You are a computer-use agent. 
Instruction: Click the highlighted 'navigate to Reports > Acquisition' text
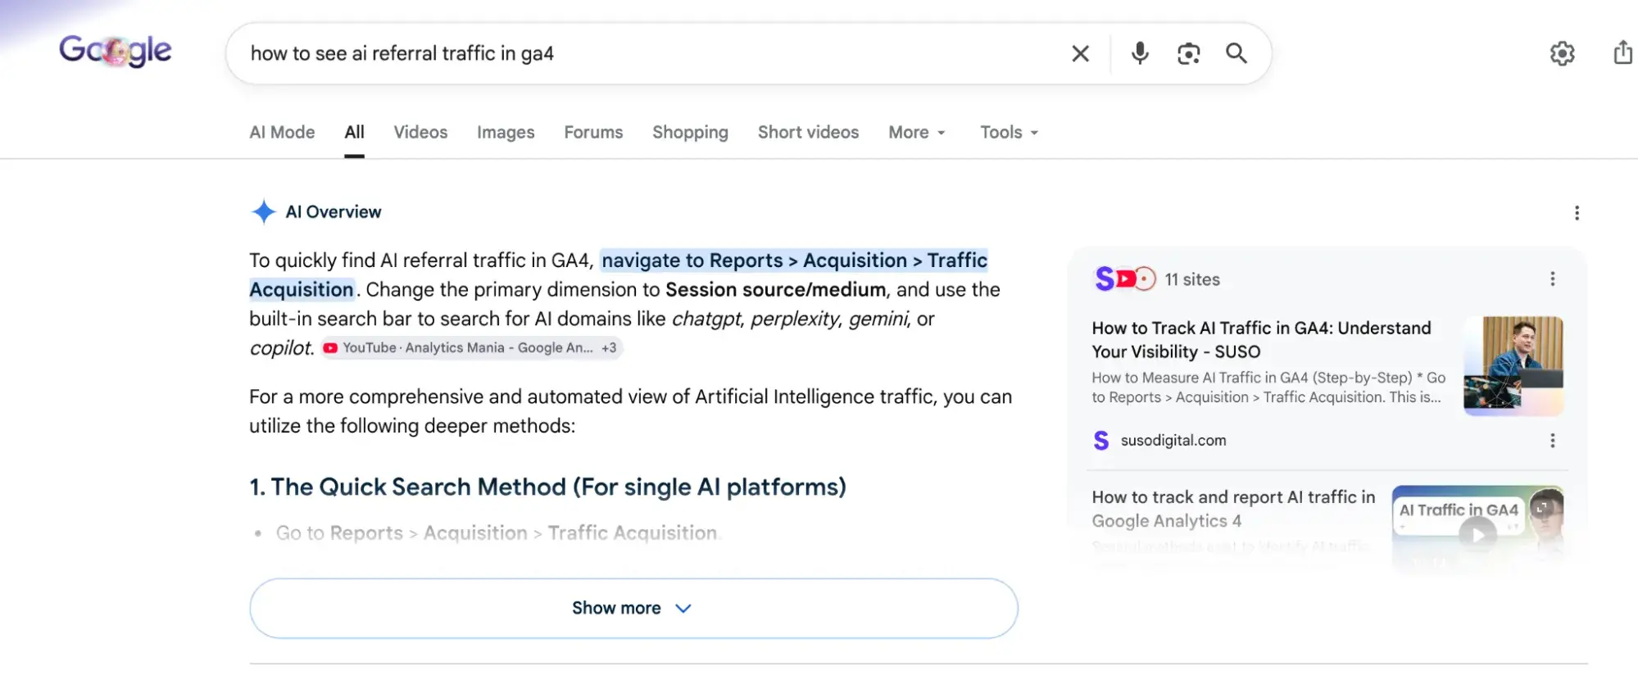pos(619,274)
